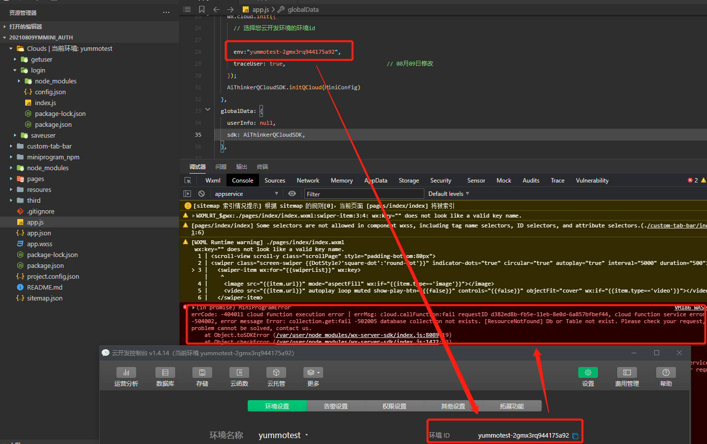707x444 pixels.
Task: Open 帮助 in cloud console toolbar
Action: (666, 377)
